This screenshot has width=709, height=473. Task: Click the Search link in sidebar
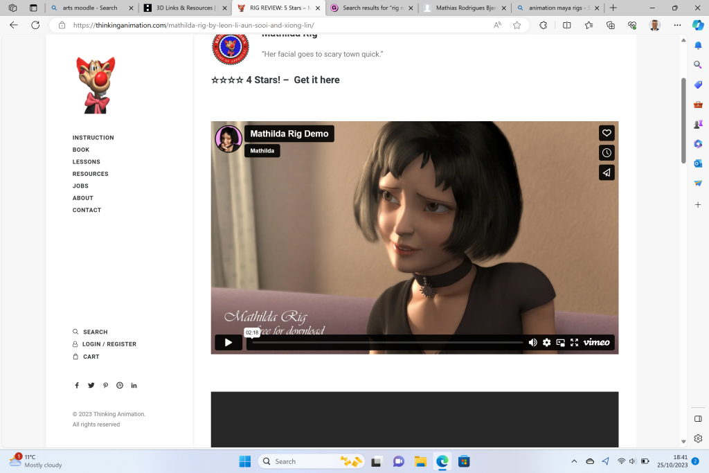pos(91,332)
